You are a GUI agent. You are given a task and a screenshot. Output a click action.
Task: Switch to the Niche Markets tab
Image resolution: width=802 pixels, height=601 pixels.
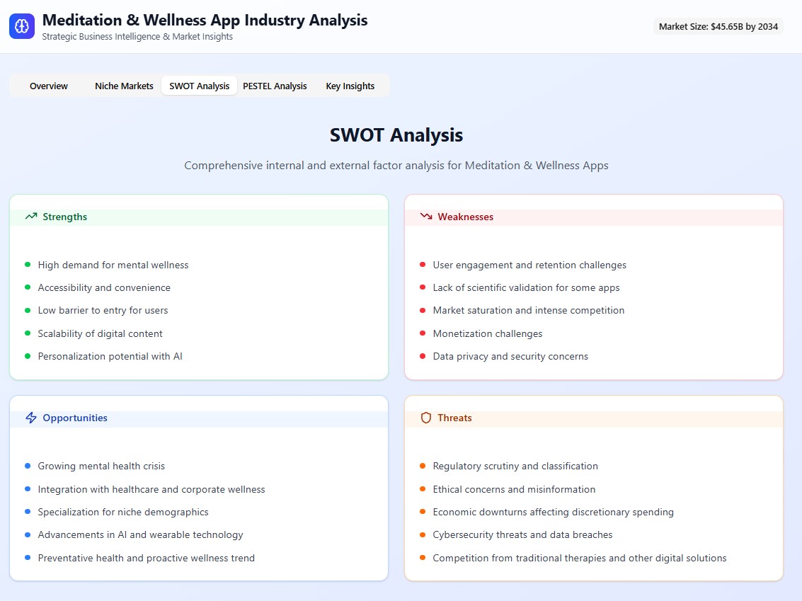coord(124,86)
